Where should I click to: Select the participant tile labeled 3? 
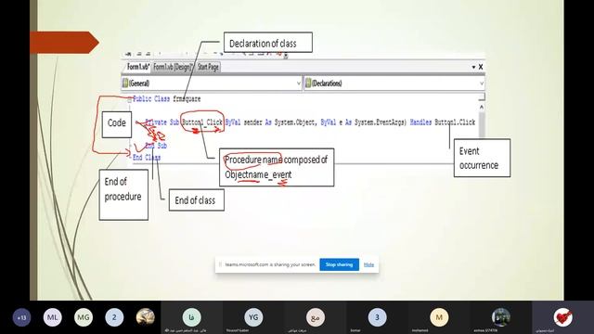[377, 317]
